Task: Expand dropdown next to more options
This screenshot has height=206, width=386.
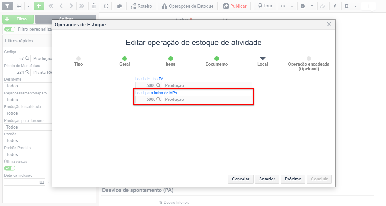Action: click(x=292, y=6)
